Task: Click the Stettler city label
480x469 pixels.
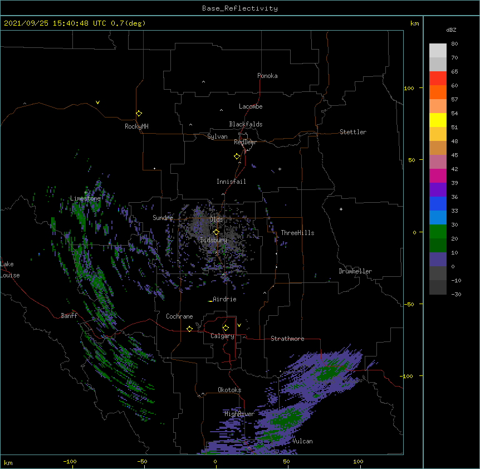Action: tap(353, 132)
